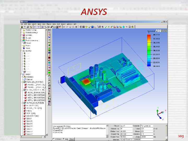Click the Trash bin icon in tree
188x141 pixels.
[x=24, y=48]
